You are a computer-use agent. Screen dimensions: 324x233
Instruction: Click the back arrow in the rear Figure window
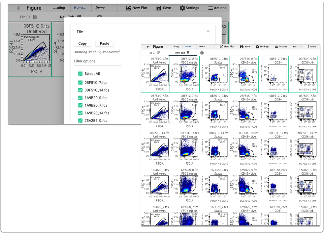(x=19, y=8)
